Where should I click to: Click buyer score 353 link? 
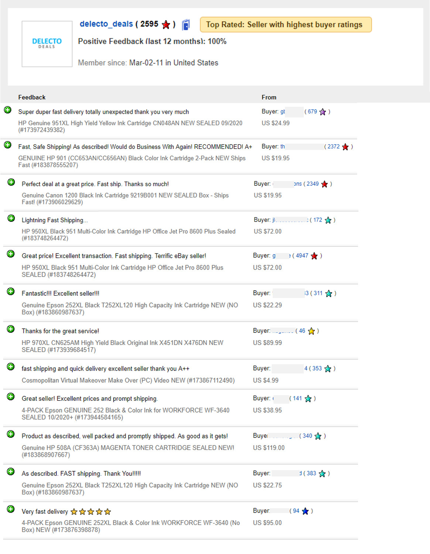[317, 369]
